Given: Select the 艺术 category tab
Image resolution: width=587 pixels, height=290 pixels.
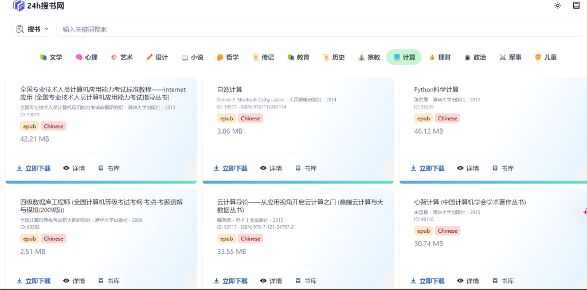Looking at the screenshot, I should coord(122,57).
